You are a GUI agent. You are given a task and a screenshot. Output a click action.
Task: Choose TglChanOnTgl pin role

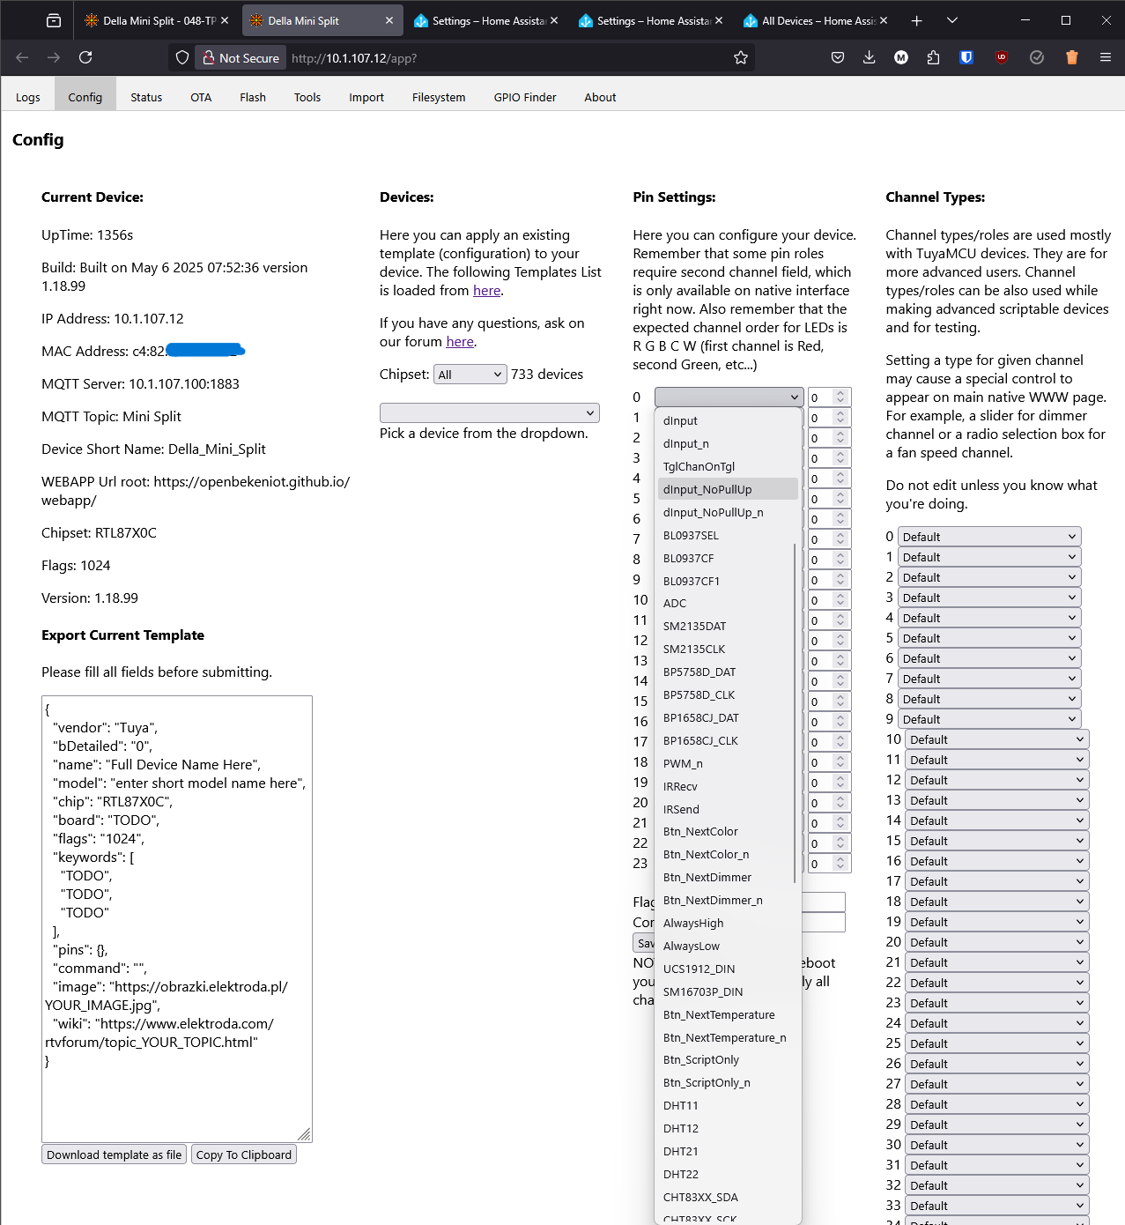pos(728,467)
